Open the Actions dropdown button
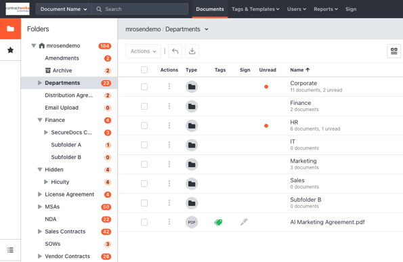Screen dimensions: 403x262 (x=143, y=51)
